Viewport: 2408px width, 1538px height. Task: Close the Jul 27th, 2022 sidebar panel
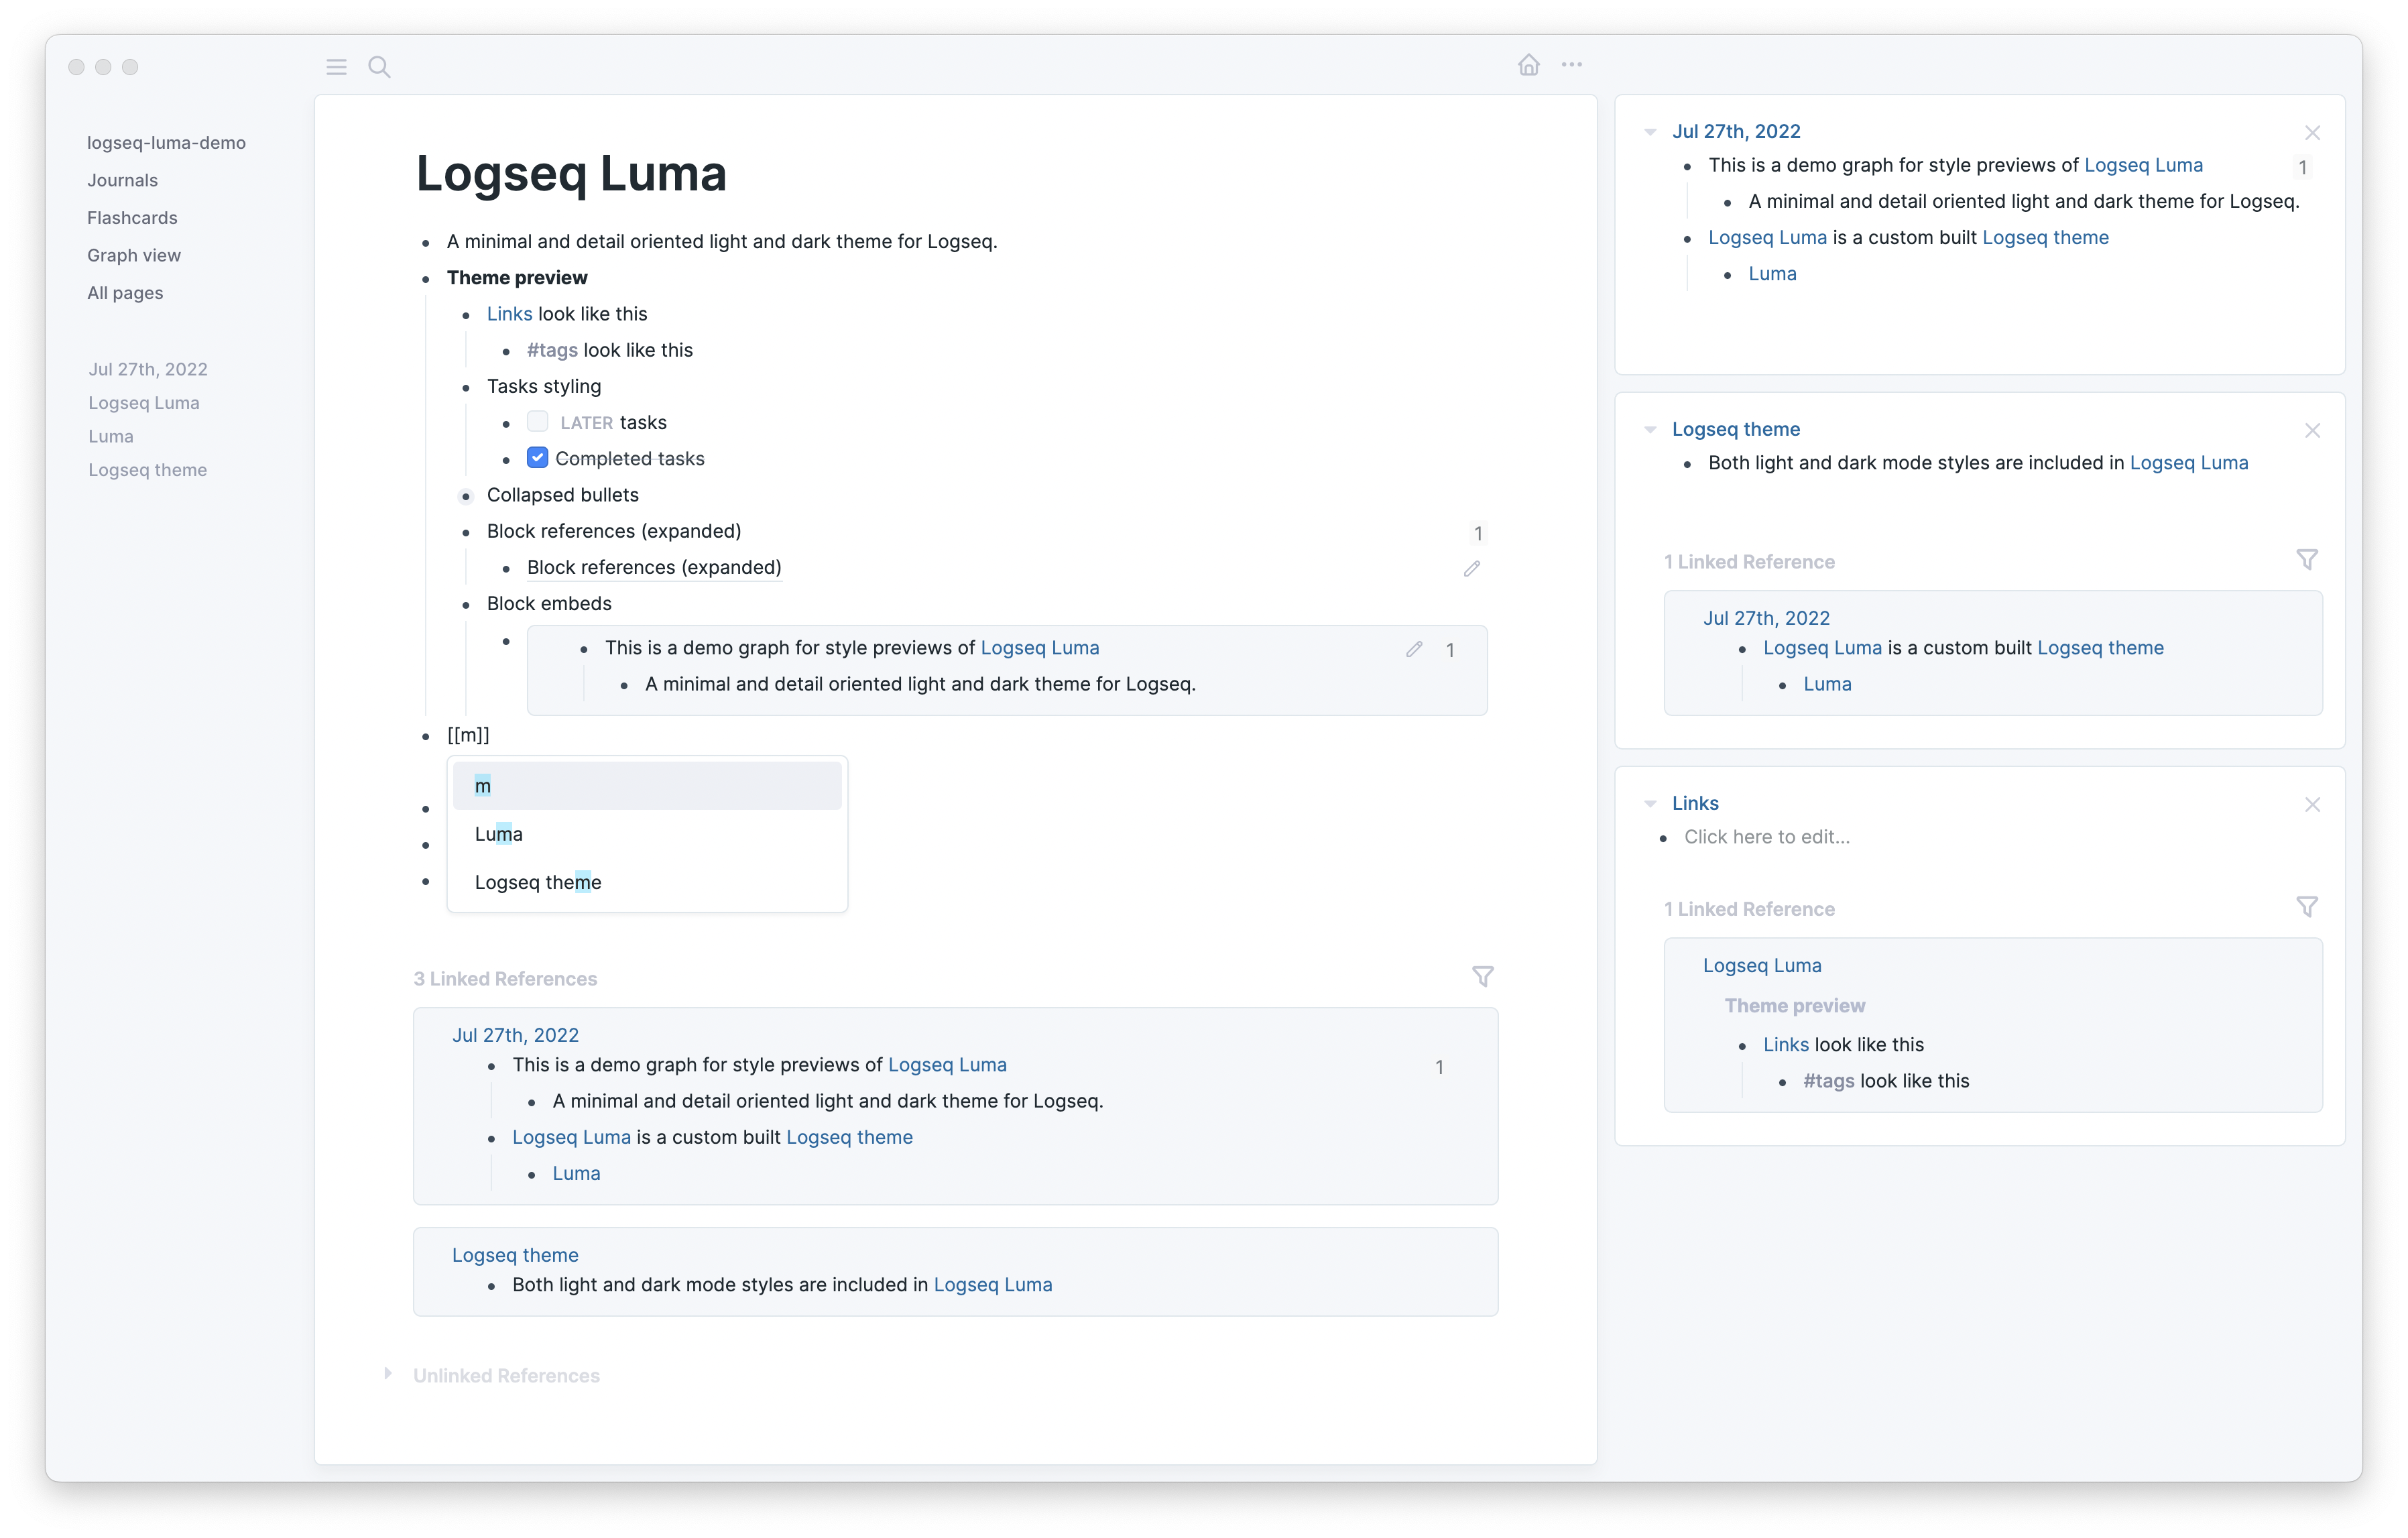tap(2312, 133)
